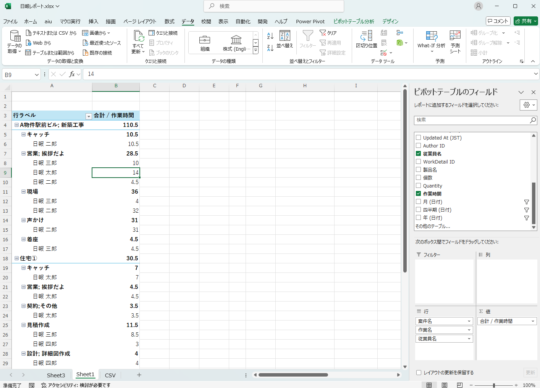Click the zoom out minus button
This screenshot has width=540, height=388.
(x=471, y=385)
